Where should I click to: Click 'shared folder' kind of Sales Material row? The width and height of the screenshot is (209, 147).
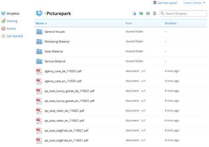pyautogui.click(x=134, y=51)
